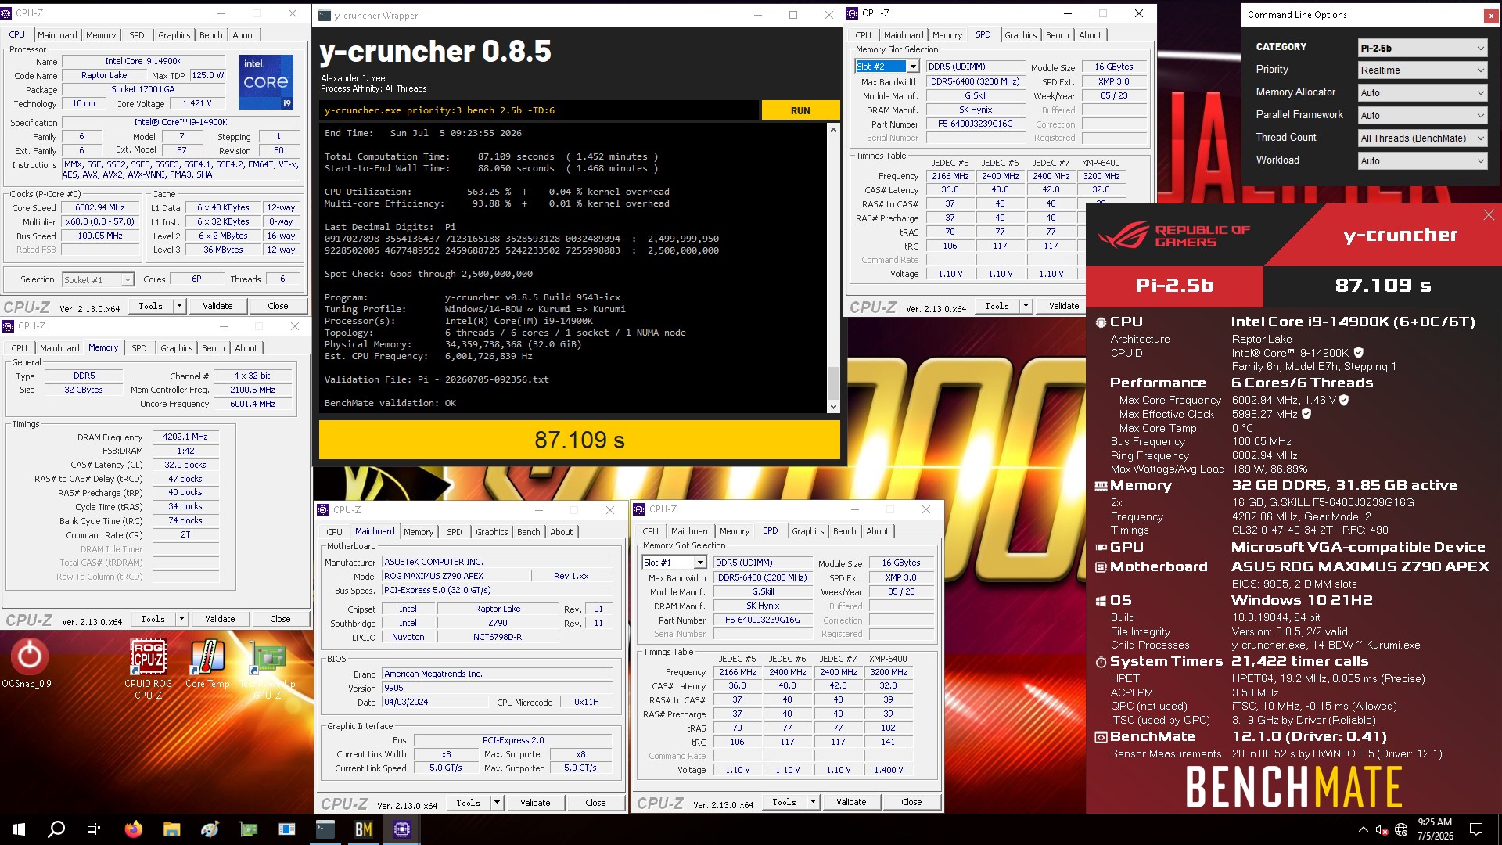The width and height of the screenshot is (1502, 845).
Task: Open the terminal window taskbar icon
Action: 325,829
